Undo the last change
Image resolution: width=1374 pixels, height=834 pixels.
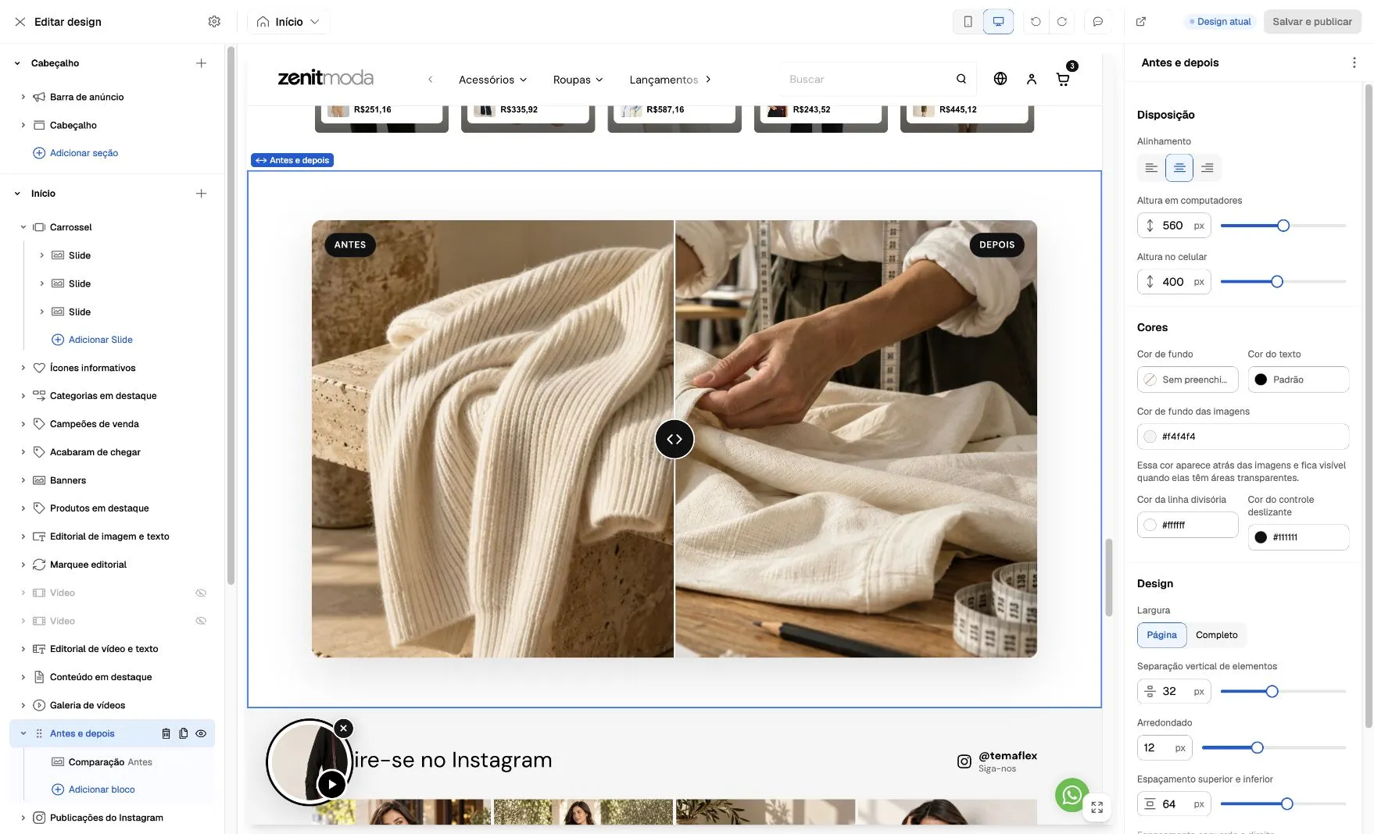(1036, 22)
